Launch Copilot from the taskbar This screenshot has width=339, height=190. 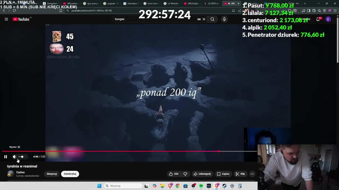154,186
